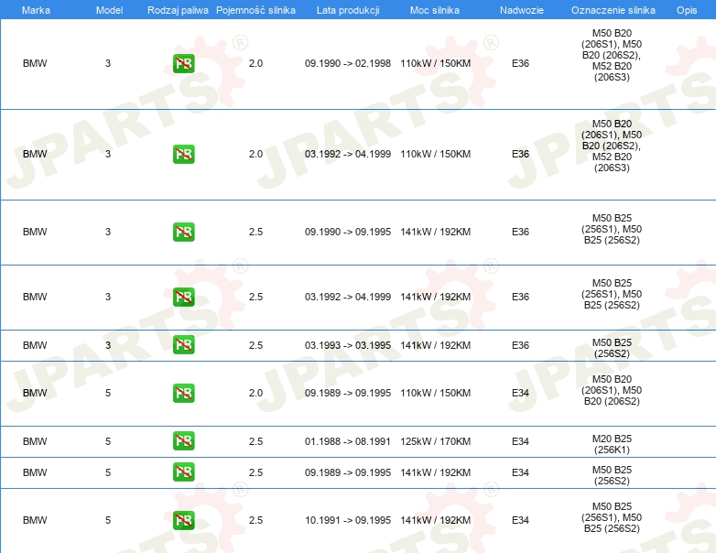Select the engine codes in the 10.1991–09.1995 row
Viewport: 716px width, 553px height.
point(612,517)
